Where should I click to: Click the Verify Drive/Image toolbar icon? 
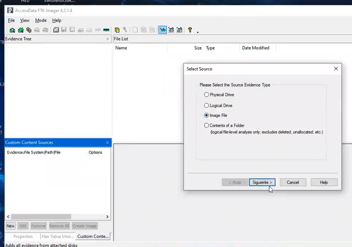pos(98,30)
